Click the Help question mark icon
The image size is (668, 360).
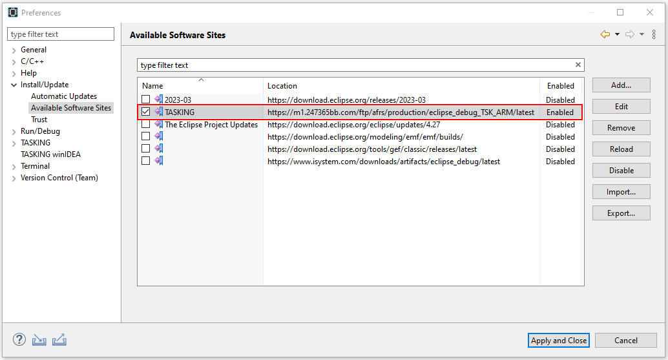(19, 339)
